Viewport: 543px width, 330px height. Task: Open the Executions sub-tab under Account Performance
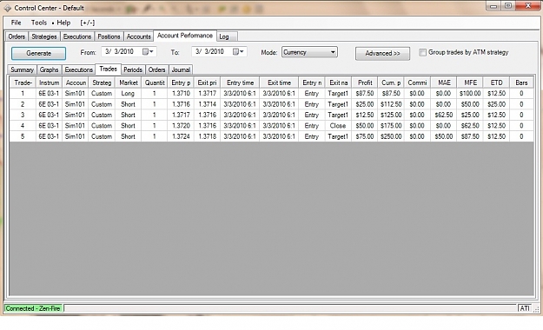click(x=78, y=69)
